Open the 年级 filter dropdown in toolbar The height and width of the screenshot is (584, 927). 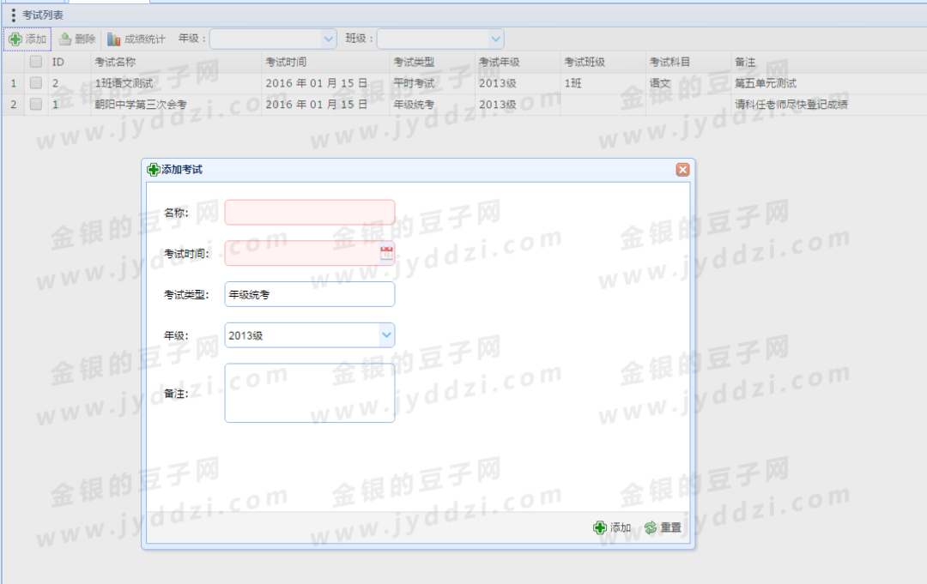tap(329, 39)
